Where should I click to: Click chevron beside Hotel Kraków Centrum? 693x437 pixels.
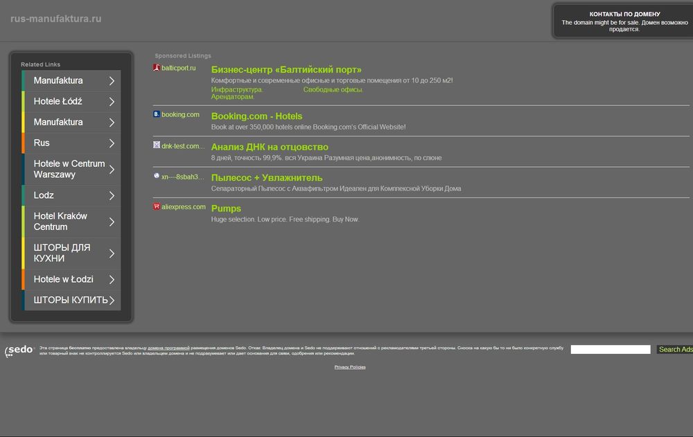click(112, 222)
